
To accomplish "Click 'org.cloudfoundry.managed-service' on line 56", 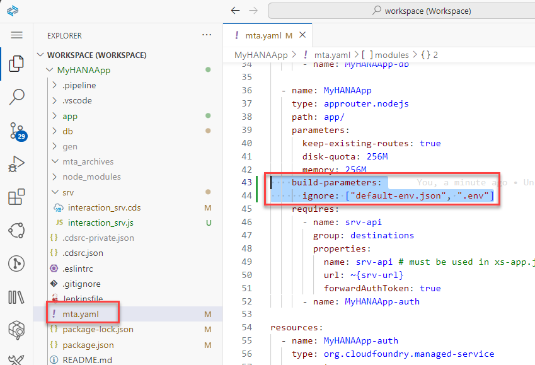I will [409, 354].
